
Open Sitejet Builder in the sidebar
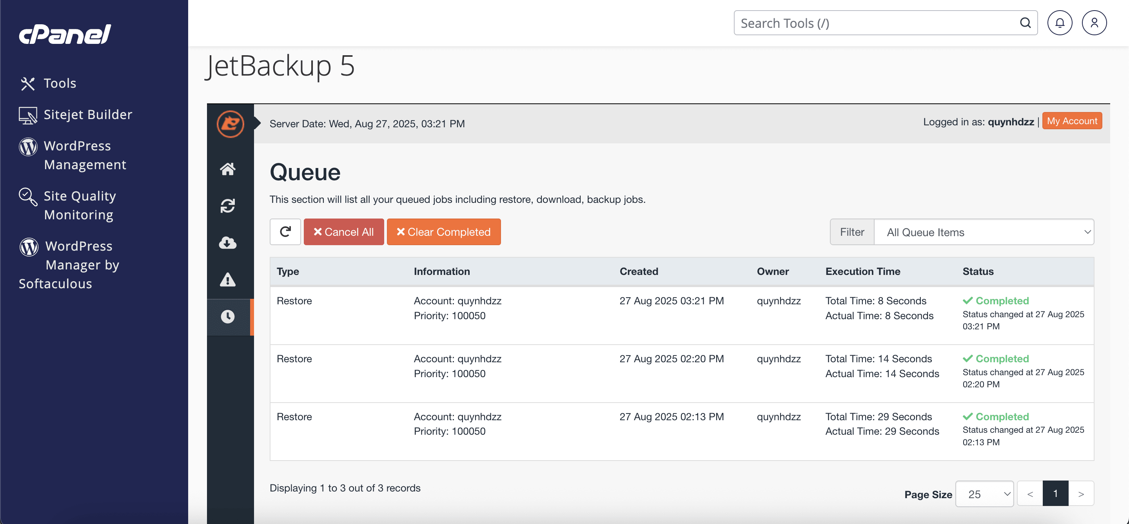click(x=88, y=115)
